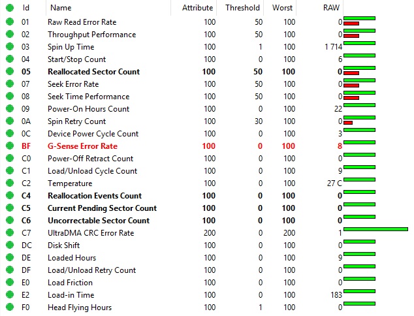This screenshot has height=316, width=414.
Task: Click green status icon for Temperature row
Action: click(9, 183)
